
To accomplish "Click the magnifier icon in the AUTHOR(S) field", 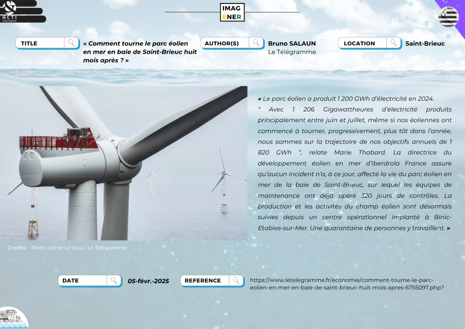I will pyautogui.click(x=256, y=43).
